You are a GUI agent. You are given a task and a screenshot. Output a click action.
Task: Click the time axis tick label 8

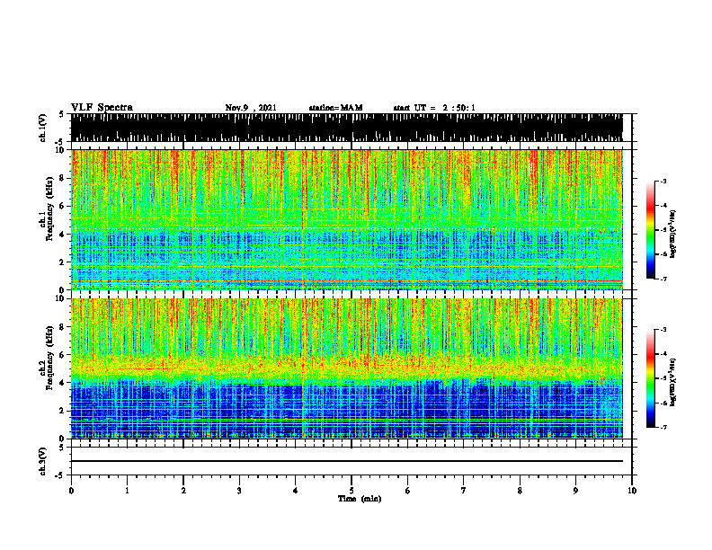click(520, 491)
